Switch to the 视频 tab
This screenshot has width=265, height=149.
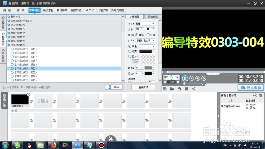pyautogui.click(x=7, y=10)
